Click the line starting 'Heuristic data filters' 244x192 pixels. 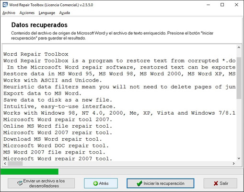pyautogui.click(x=119, y=87)
